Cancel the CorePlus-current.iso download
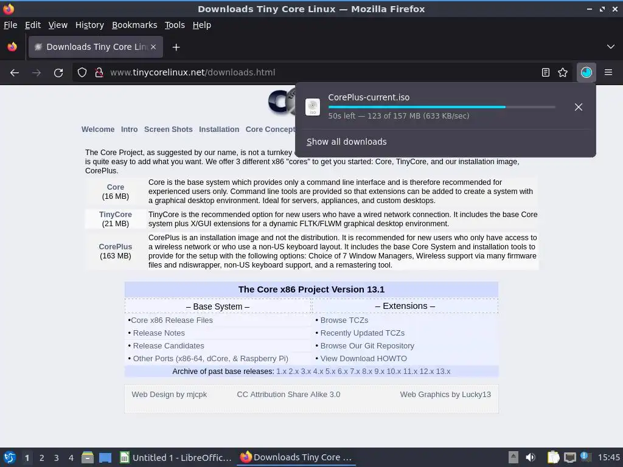623x467 pixels. pyautogui.click(x=579, y=107)
